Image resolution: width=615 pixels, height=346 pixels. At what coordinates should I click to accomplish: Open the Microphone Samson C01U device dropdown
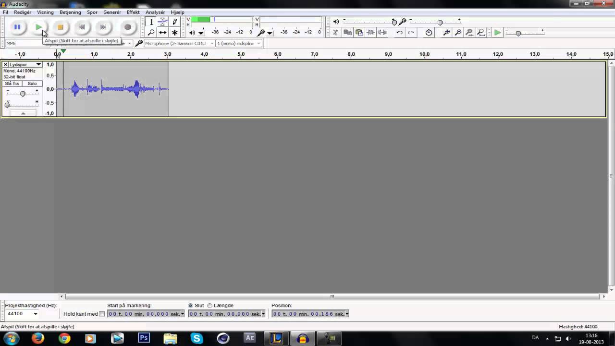coord(179,43)
